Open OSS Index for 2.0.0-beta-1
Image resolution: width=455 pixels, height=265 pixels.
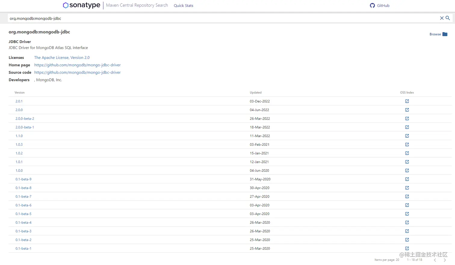(x=407, y=127)
